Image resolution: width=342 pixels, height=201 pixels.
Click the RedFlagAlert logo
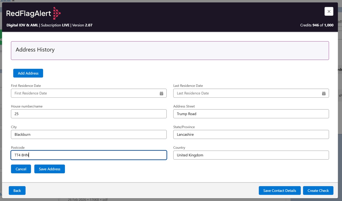[x=34, y=13]
